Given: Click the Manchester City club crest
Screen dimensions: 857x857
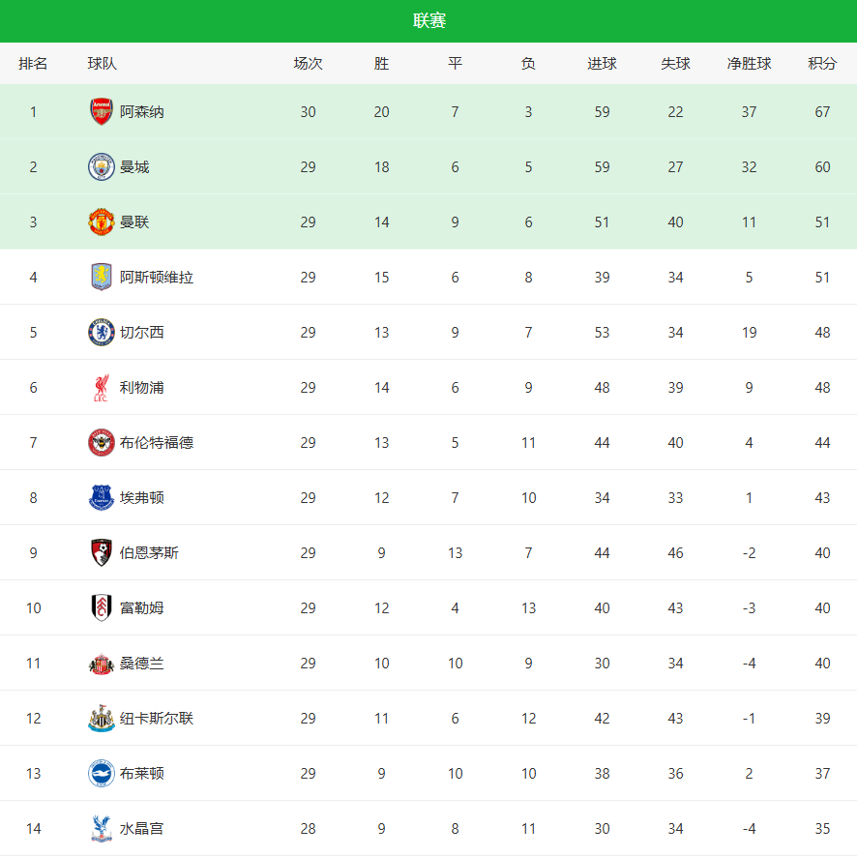Looking at the screenshot, I should 102,167.
